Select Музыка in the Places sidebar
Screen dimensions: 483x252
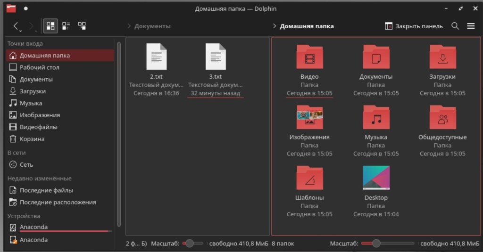point(31,103)
